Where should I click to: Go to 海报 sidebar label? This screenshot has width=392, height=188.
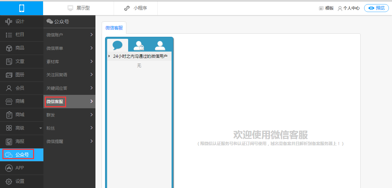coord(20,141)
